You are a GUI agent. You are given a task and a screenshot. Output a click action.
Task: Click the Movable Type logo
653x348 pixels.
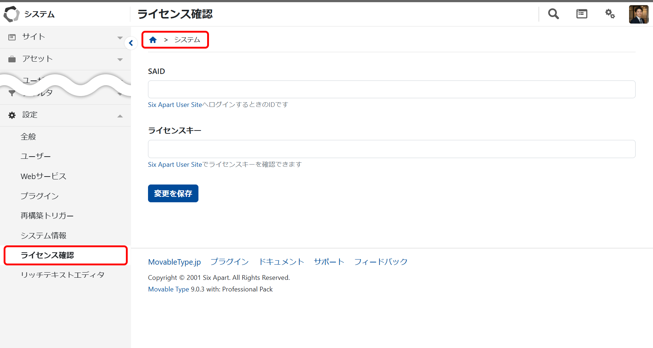tap(11, 14)
